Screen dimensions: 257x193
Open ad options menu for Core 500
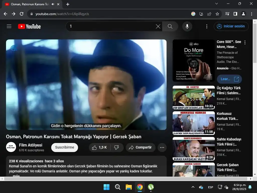coord(245,42)
